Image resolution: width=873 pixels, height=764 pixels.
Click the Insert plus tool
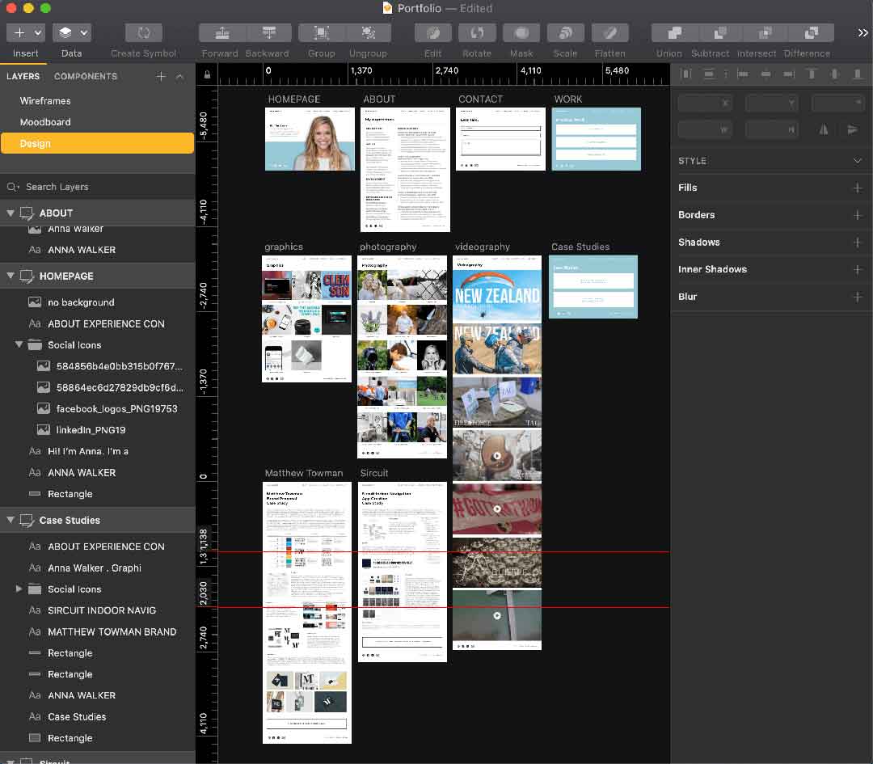pos(25,32)
